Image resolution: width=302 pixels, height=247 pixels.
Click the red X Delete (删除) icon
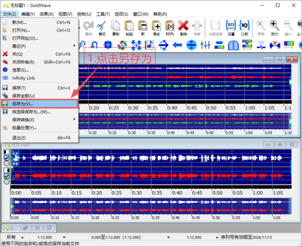[x=183, y=28]
